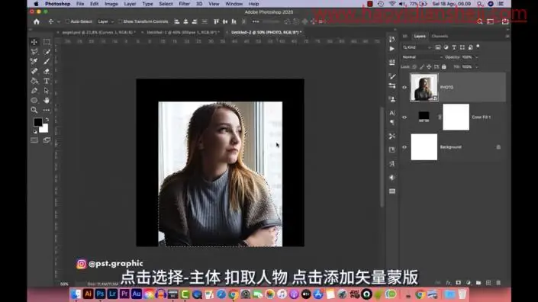Open the Select menu

tap(166, 4)
